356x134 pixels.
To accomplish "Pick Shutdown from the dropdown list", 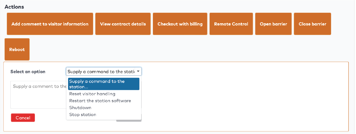I will 80,108.
